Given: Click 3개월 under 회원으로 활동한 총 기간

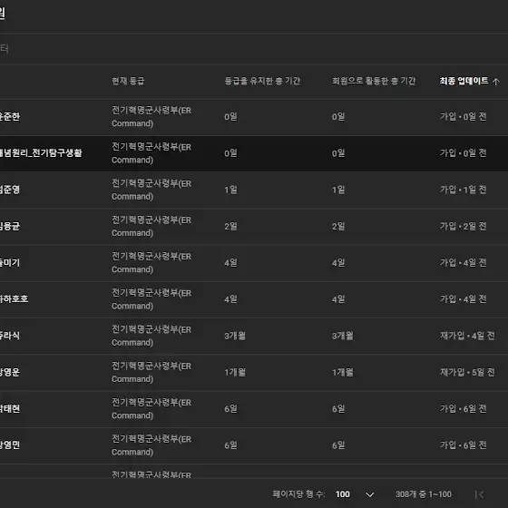Looking at the screenshot, I should click(x=343, y=336).
